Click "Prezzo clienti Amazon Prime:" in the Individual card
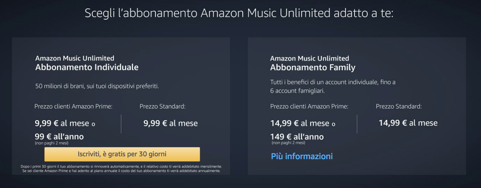Viewport: 481px width, 188px height. pos(73,106)
